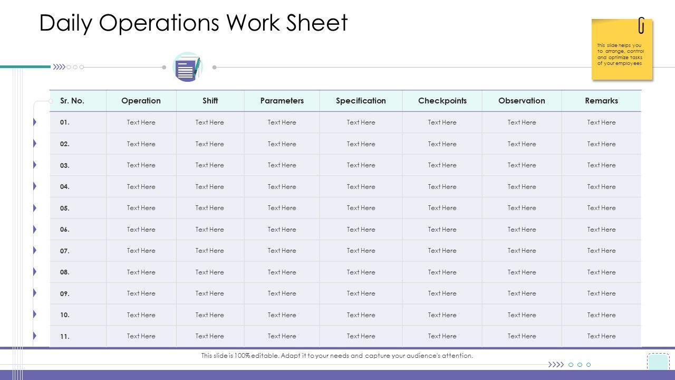Viewport: 675px width, 380px height.
Task: Select the 'Specification' column header
Action: pyautogui.click(x=361, y=101)
